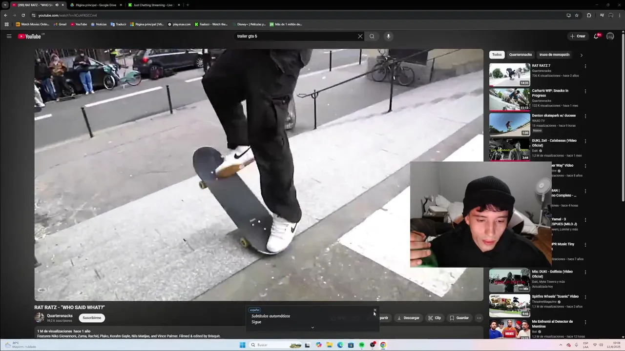Open media controls icon in Chrome toolbar
The height and width of the screenshot is (351, 625).
pos(602,15)
